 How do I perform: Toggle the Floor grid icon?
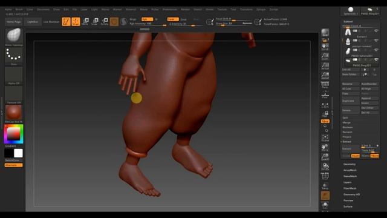[x=325, y=94]
